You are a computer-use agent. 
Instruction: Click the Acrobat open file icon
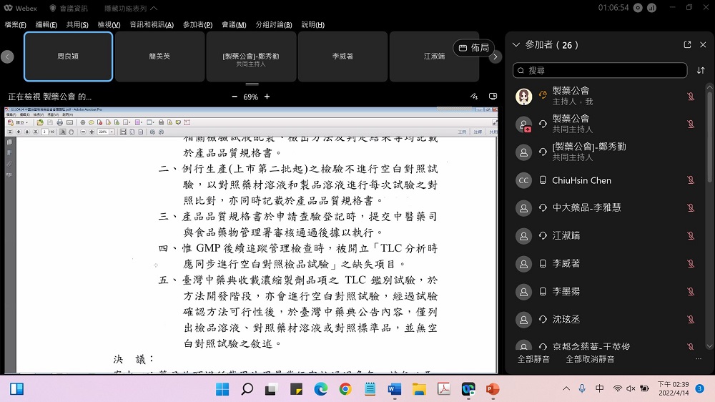click(40, 123)
